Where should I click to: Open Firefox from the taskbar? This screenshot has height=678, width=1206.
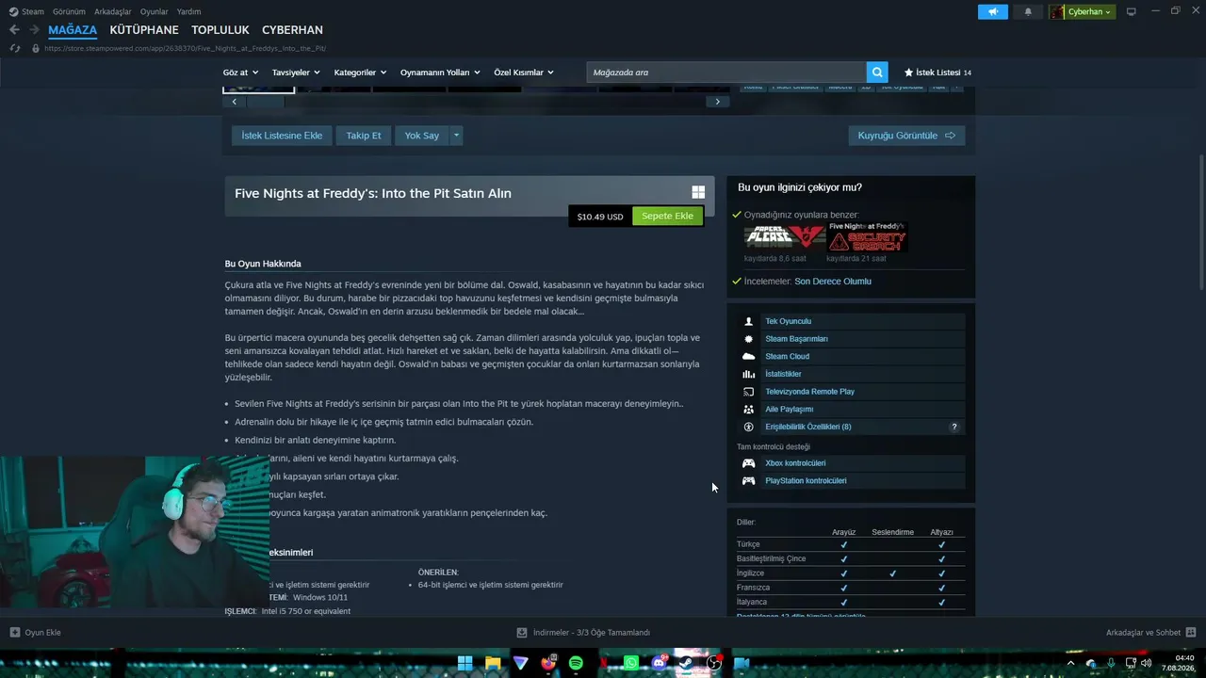(x=548, y=663)
